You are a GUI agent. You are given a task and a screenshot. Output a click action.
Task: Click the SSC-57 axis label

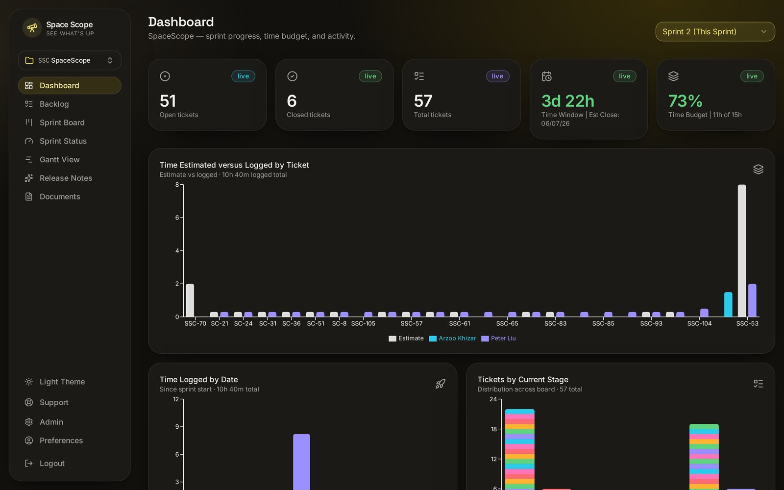[412, 323]
